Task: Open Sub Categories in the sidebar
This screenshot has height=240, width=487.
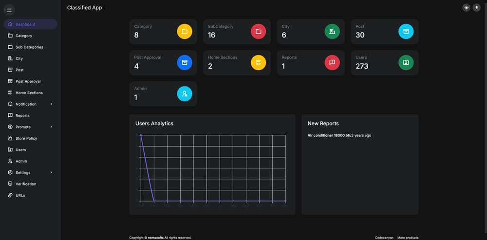Action: (29, 47)
